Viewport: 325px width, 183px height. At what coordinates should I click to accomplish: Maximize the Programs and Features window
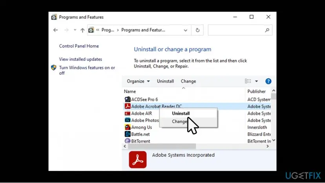(x=252, y=17)
